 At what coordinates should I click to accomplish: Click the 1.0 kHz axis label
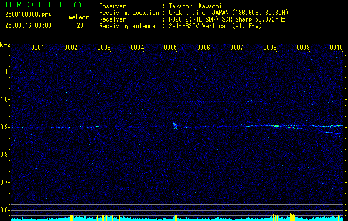point(4,100)
